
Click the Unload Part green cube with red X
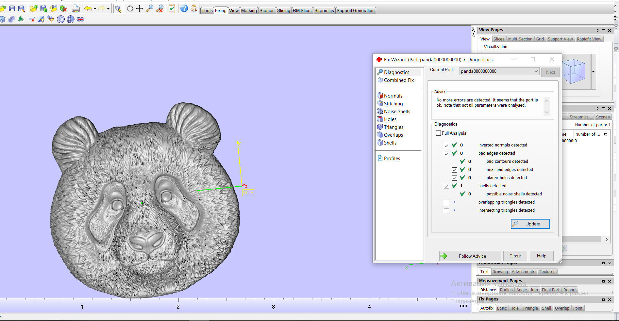tap(63, 8)
